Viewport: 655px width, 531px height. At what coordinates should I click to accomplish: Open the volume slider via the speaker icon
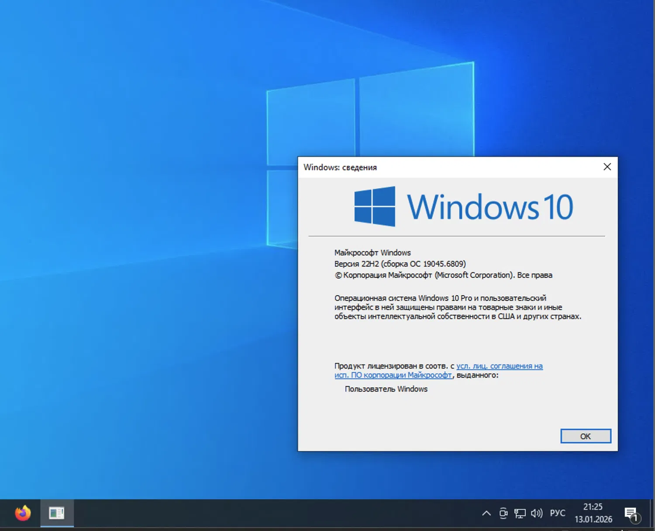coord(536,514)
